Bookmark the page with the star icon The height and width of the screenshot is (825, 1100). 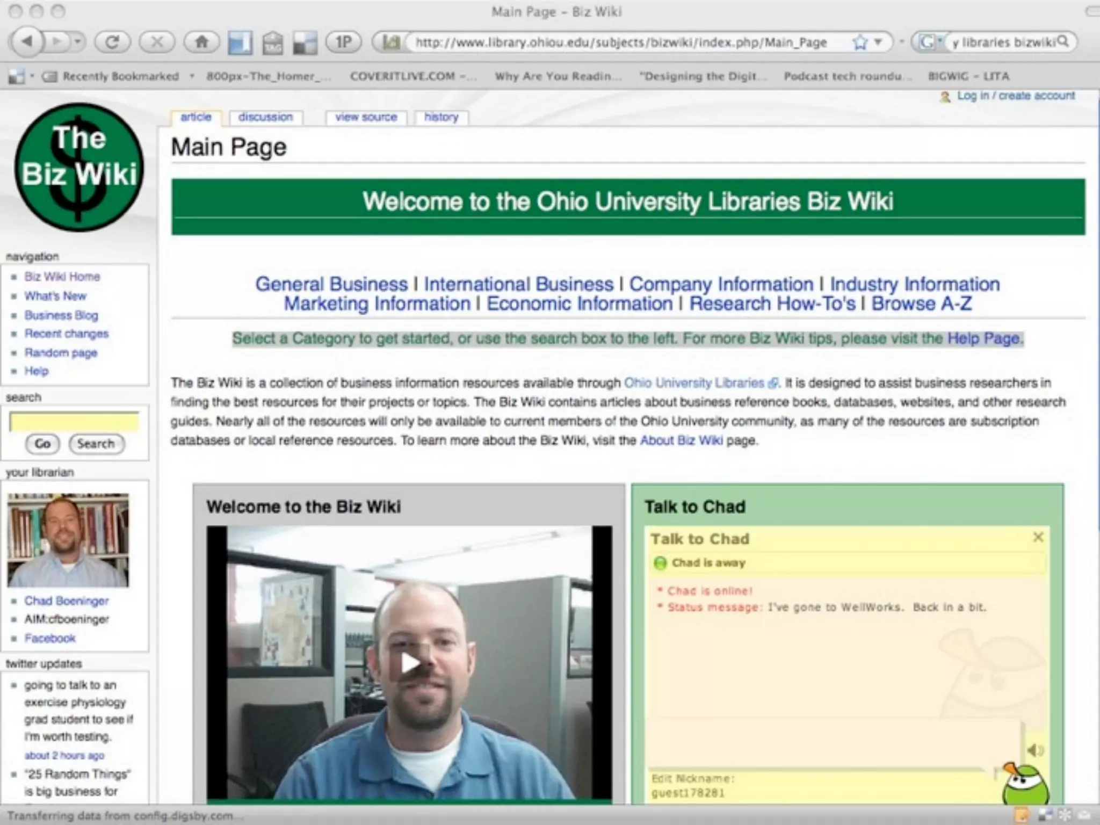tap(860, 42)
